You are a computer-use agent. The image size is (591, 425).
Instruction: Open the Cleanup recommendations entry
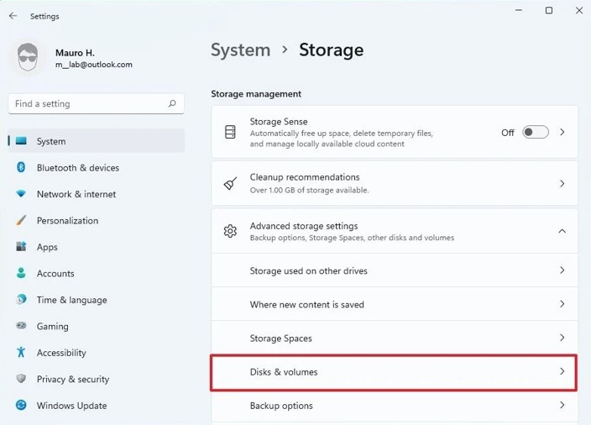point(395,183)
